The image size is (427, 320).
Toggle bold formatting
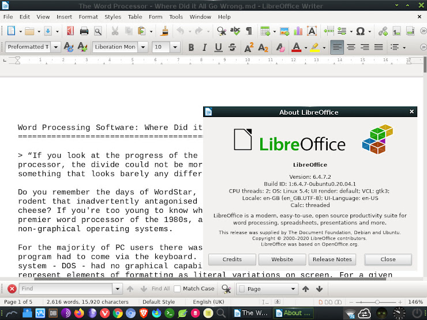pos(191,47)
